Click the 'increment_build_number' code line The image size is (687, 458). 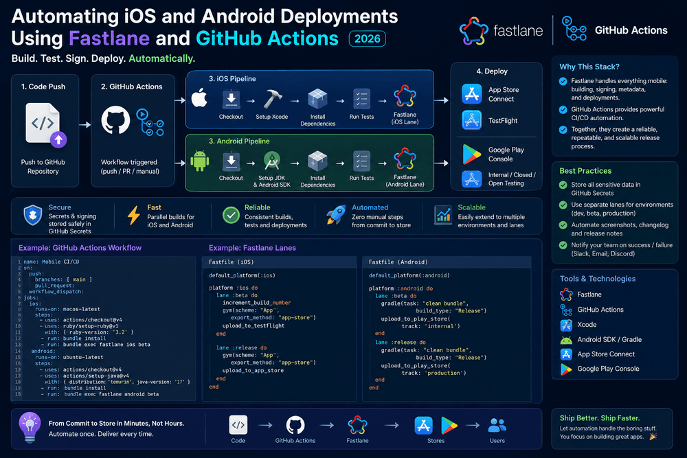257,303
